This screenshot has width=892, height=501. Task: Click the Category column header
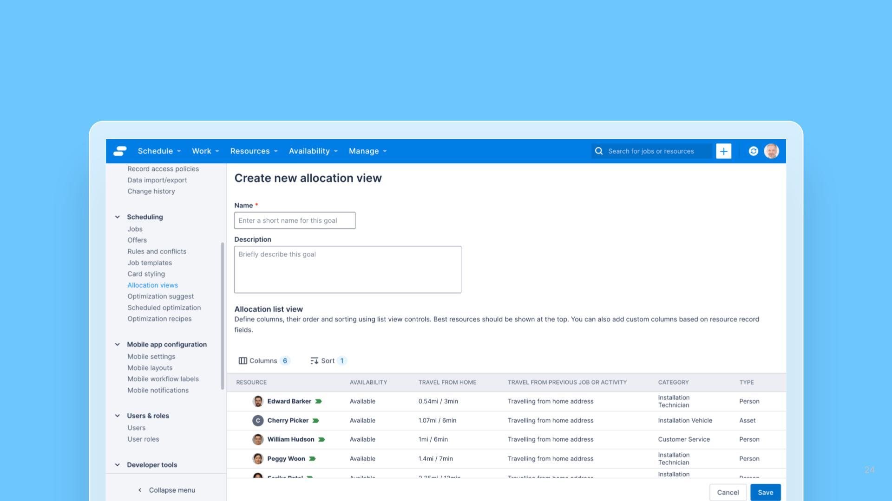click(x=673, y=383)
